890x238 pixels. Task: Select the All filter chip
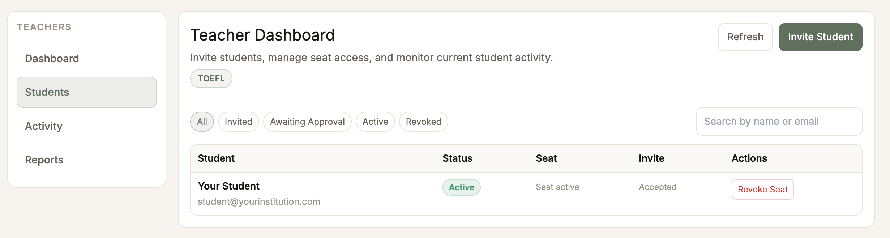(x=202, y=122)
